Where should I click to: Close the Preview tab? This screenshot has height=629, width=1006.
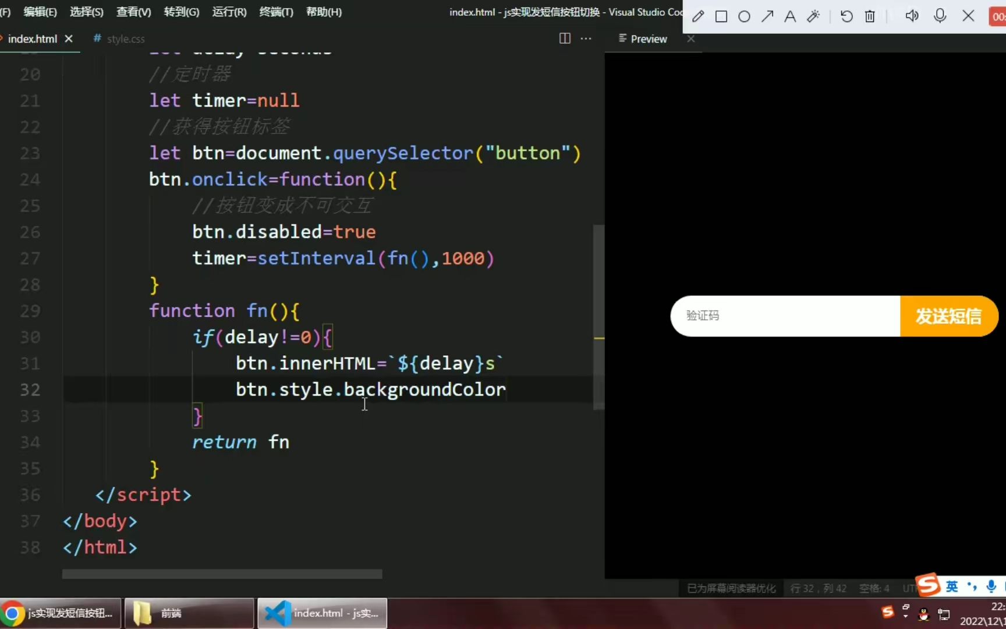[691, 38]
